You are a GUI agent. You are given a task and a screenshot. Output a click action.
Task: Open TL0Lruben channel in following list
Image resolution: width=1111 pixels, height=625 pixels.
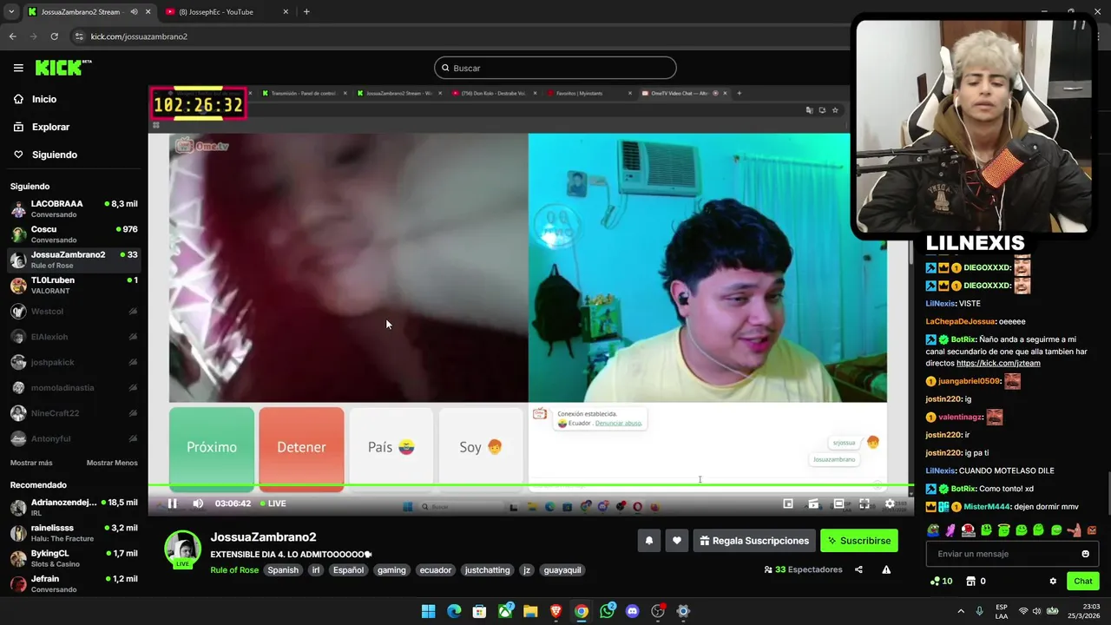point(74,286)
